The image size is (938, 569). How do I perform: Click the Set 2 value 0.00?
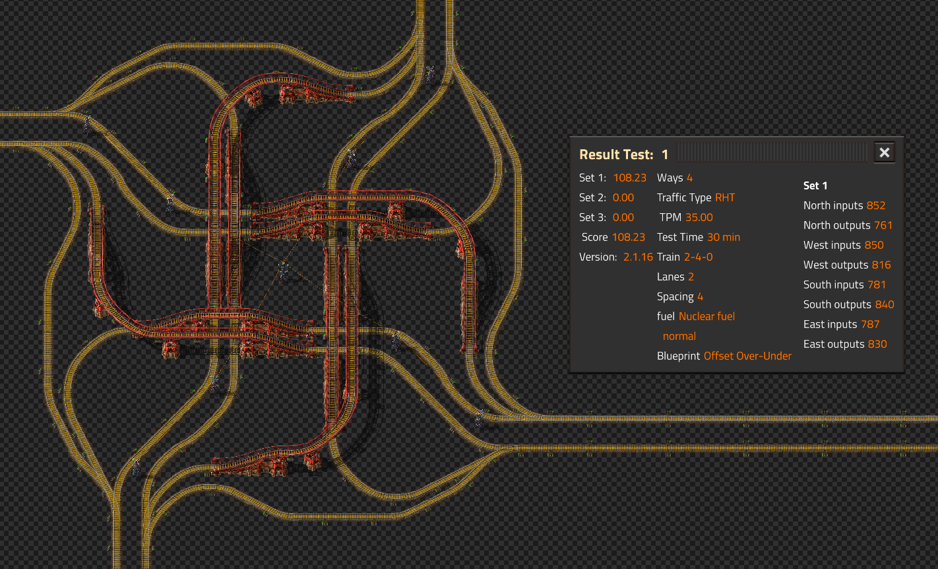click(x=623, y=197)
